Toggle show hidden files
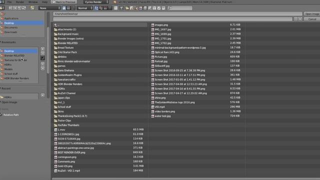This screenshot has width=320, height=180. click(x=115, y=8)
